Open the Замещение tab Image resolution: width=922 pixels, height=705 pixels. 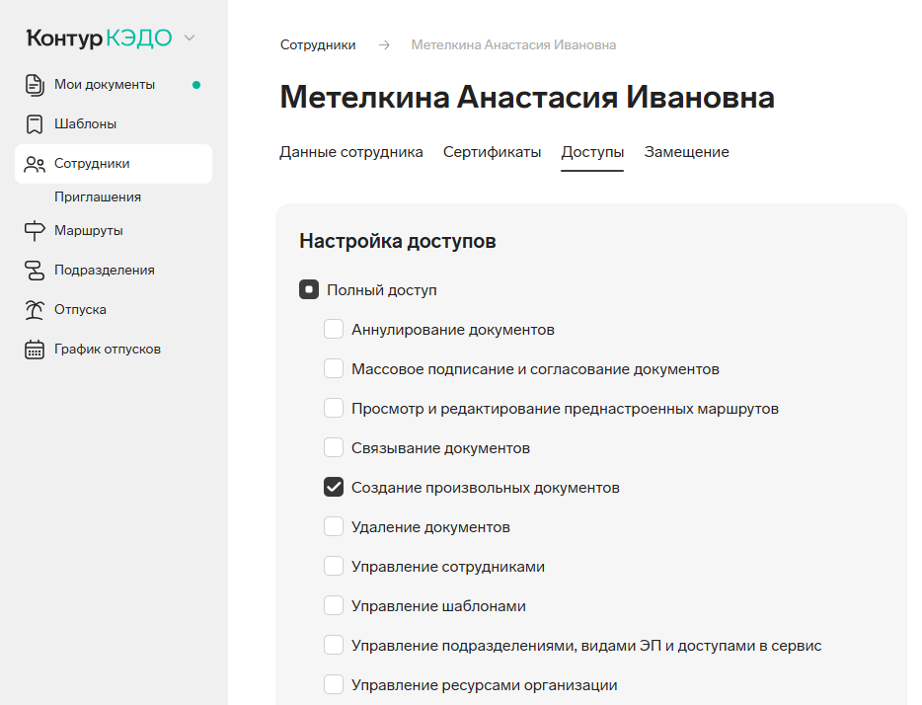point(686,152)
